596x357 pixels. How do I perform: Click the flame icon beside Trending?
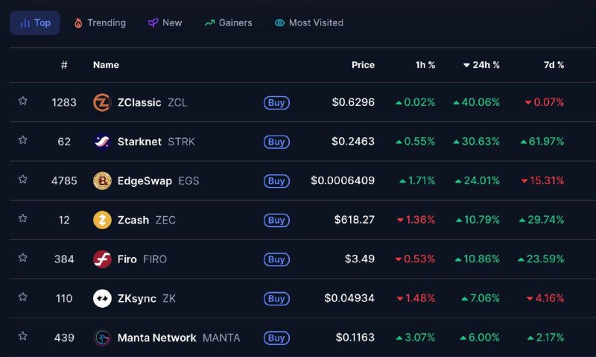78,23
